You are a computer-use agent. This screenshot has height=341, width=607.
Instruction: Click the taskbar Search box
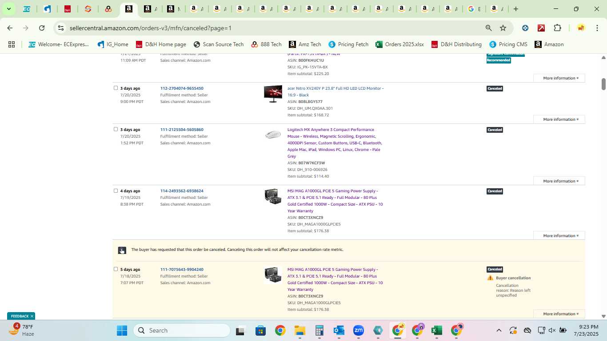tap(182, 330)
